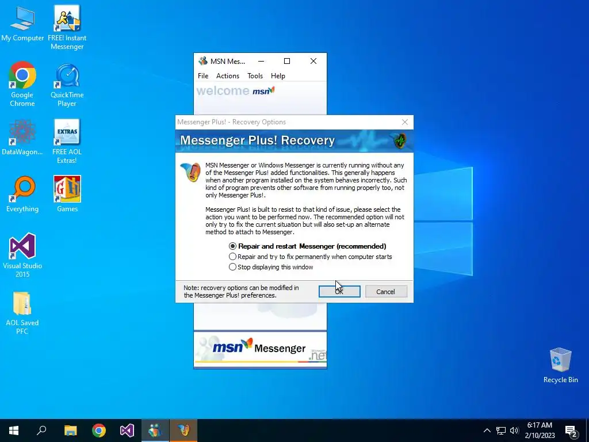Select Repair and restart Messenger option
Image resolution: width=589 pixels, height=442 pixels.
pos(308,246)
